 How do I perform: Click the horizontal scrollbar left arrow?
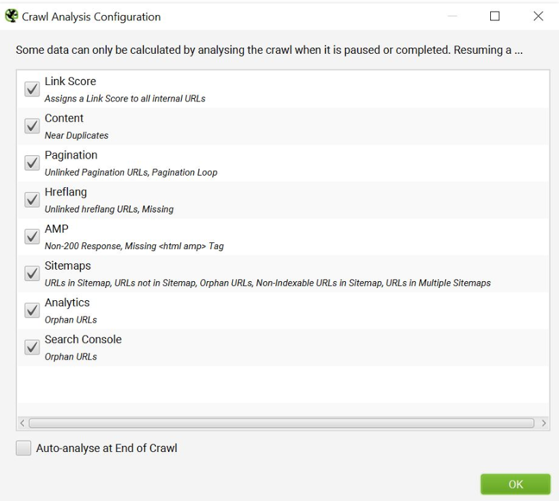[x=22, y=423]
